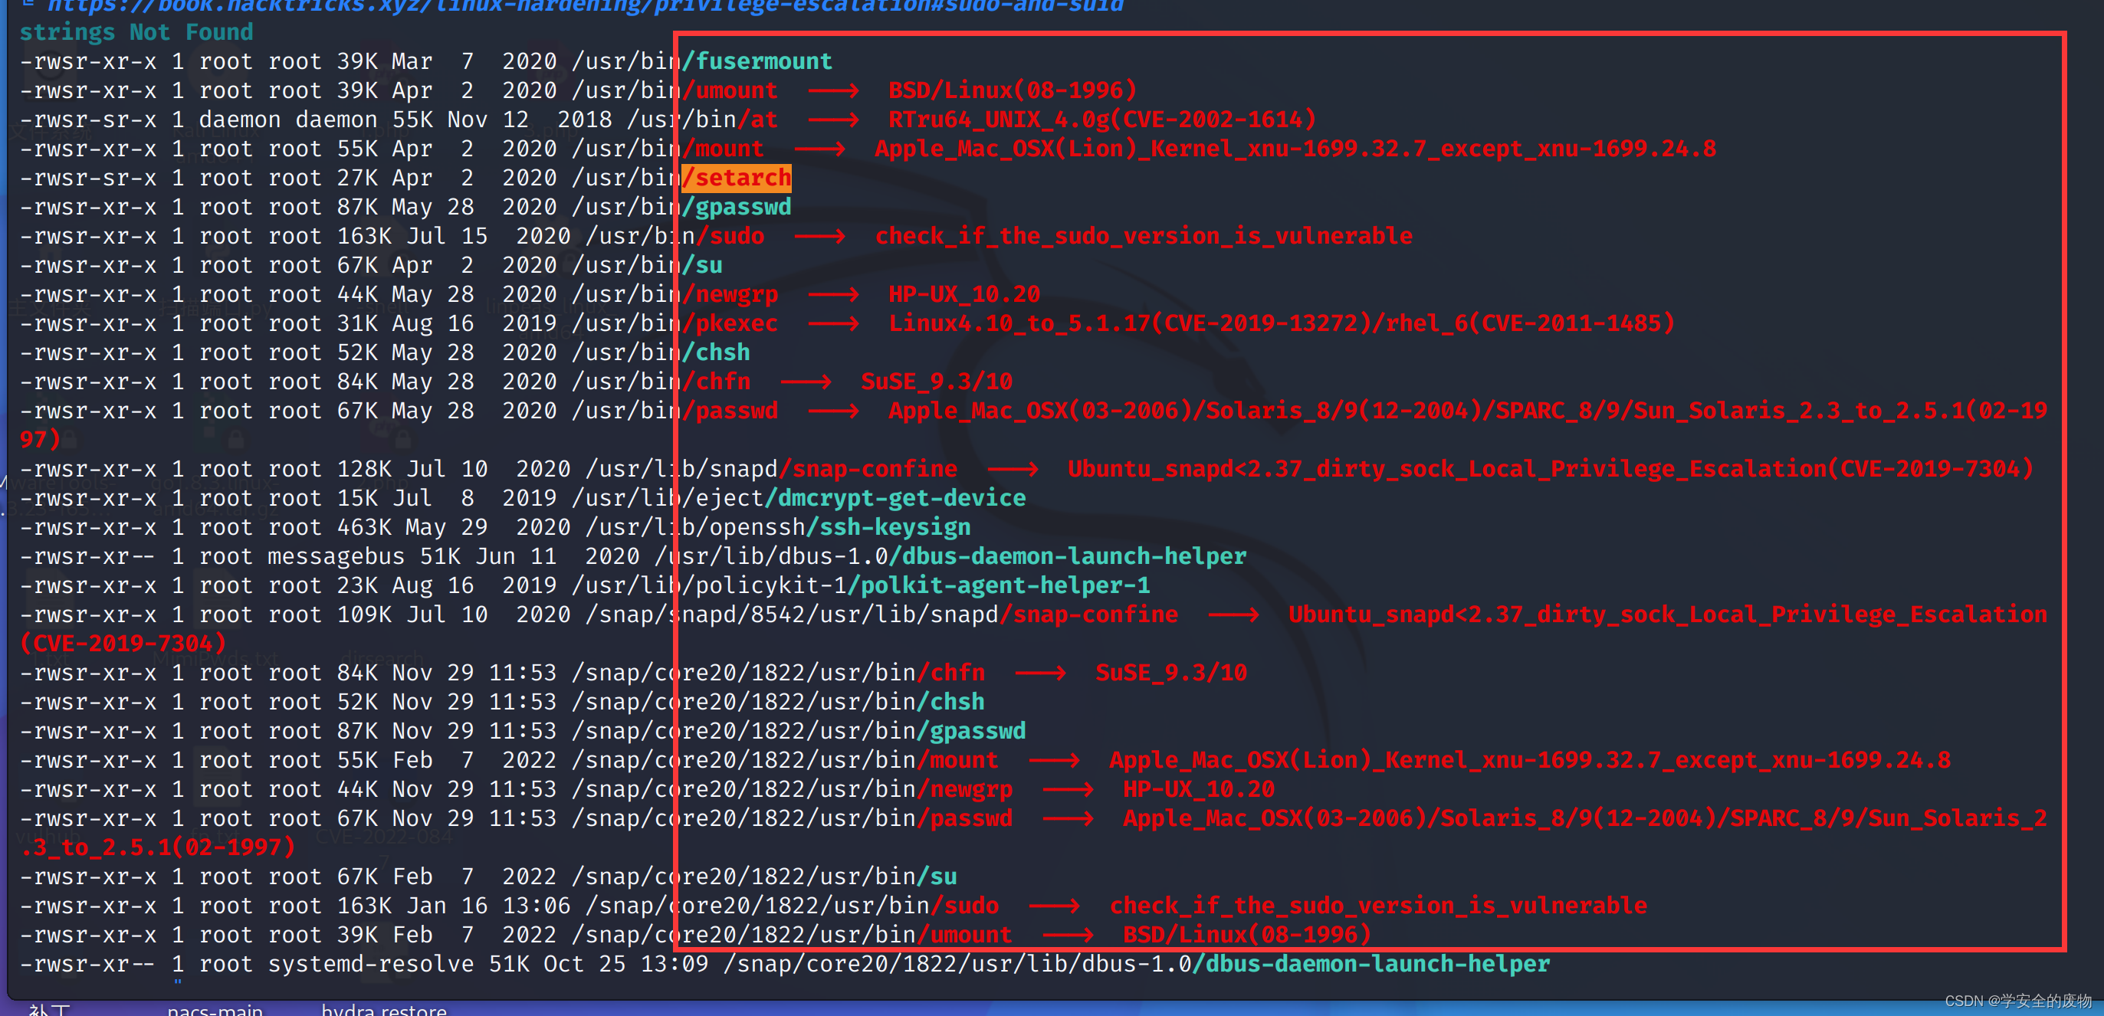
Task: Click the highlighted /setarch entry
Action: 737,178
